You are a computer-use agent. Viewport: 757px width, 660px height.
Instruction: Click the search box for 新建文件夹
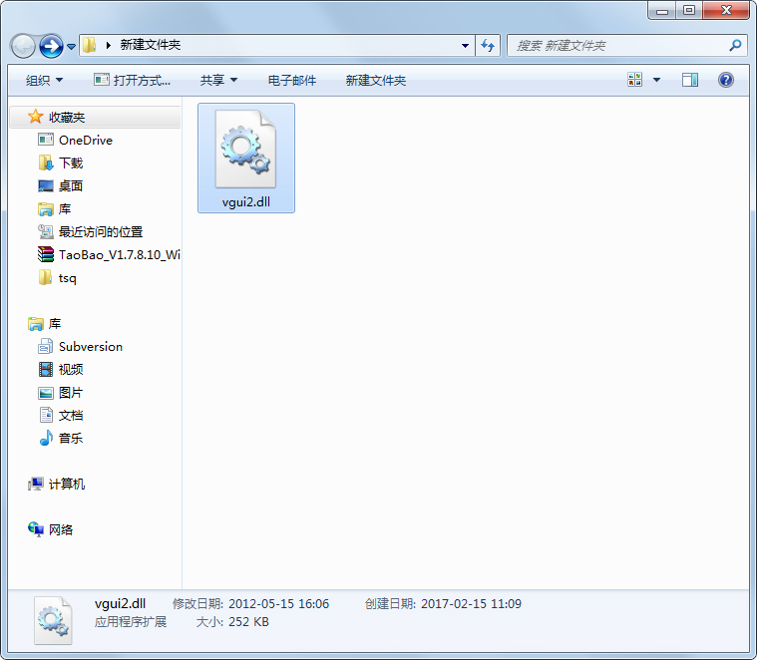click(618, 46)
